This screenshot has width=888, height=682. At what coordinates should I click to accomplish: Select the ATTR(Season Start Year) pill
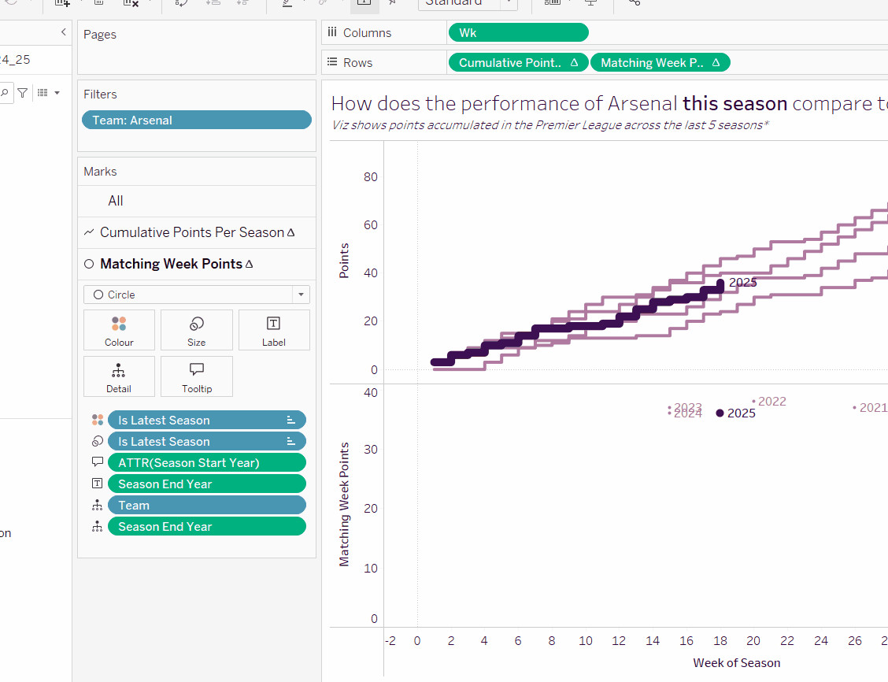coord(207,463)
